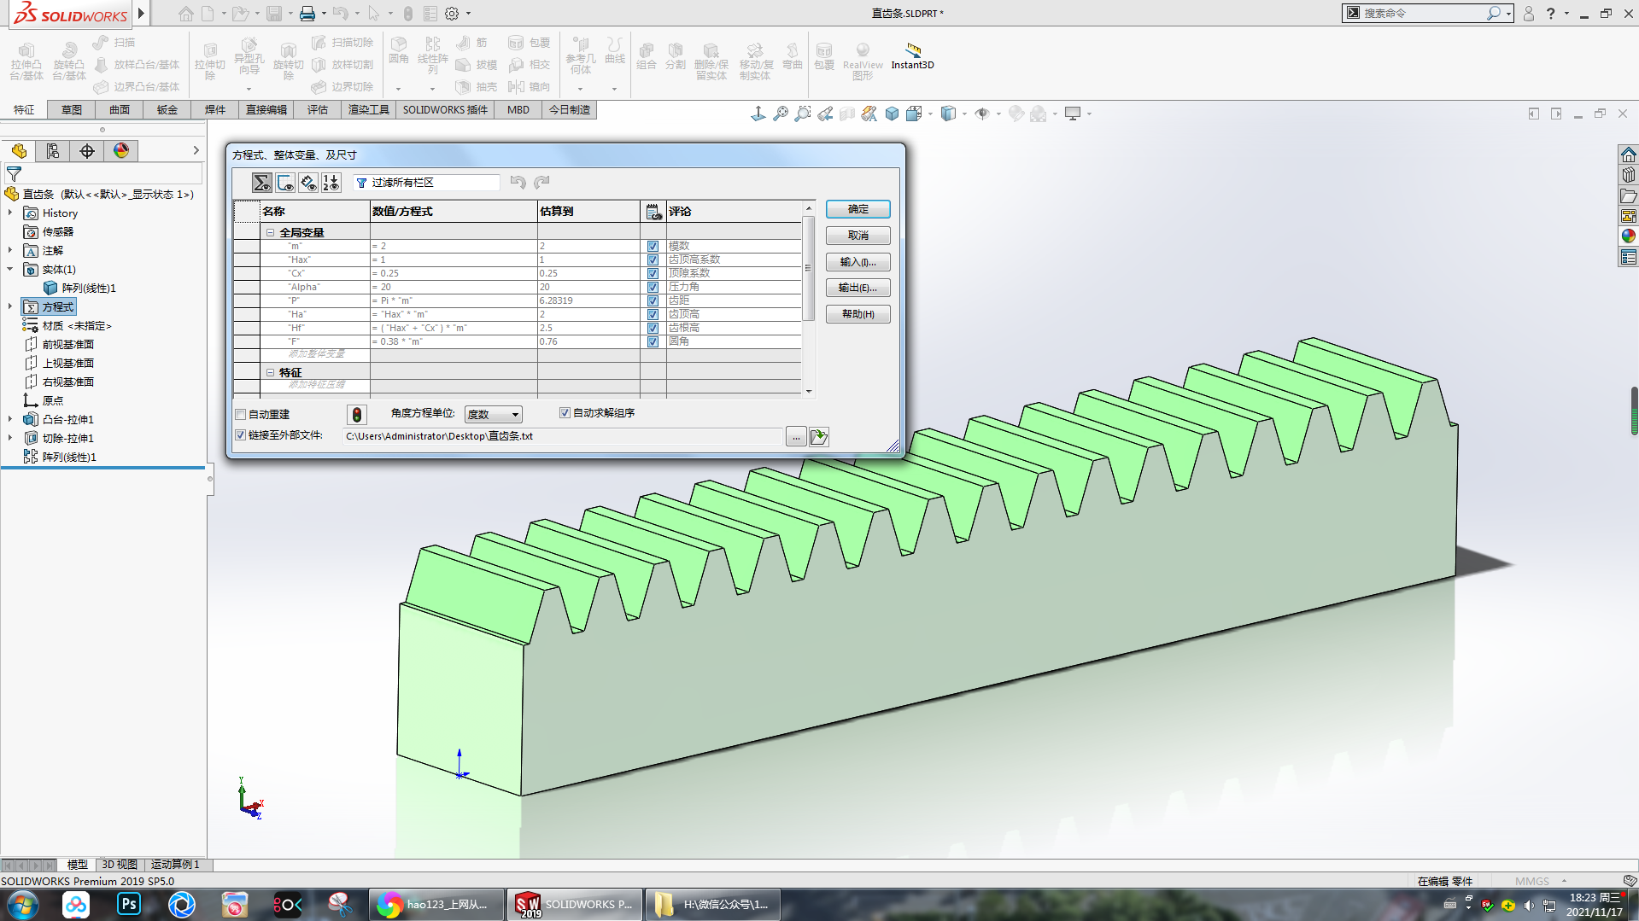Open the linked external file icon
The height and width of the screenshot is (921, 1639).
(x=819, y=437)
